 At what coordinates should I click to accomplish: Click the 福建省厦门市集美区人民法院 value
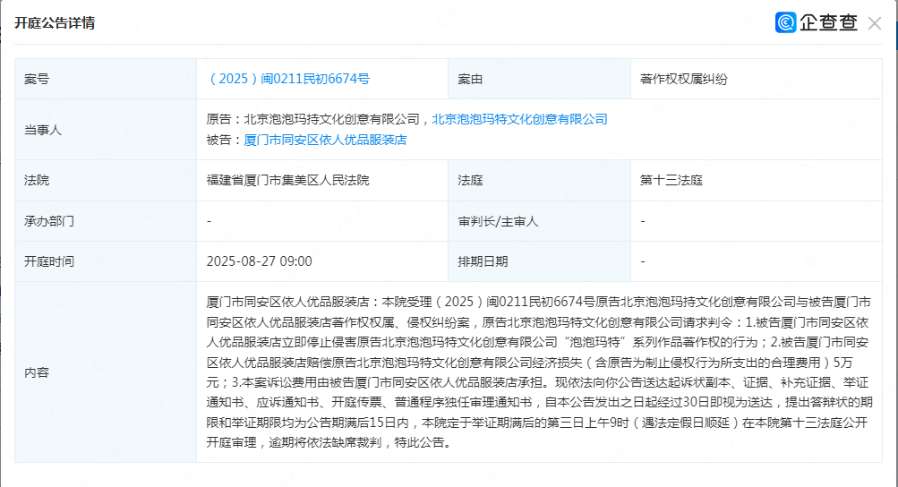click(288, 181)
